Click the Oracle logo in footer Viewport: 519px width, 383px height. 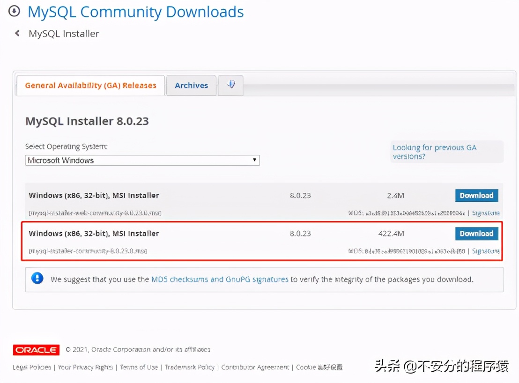pos(36,350)
